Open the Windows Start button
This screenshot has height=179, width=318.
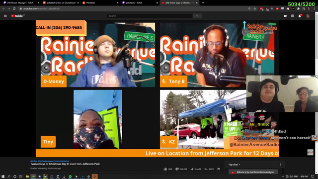[x=3, y=177]
